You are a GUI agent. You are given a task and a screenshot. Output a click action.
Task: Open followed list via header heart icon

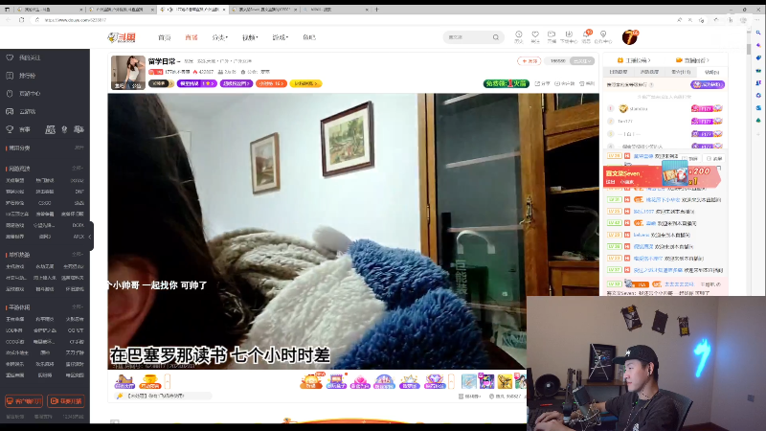pos(535,34)
